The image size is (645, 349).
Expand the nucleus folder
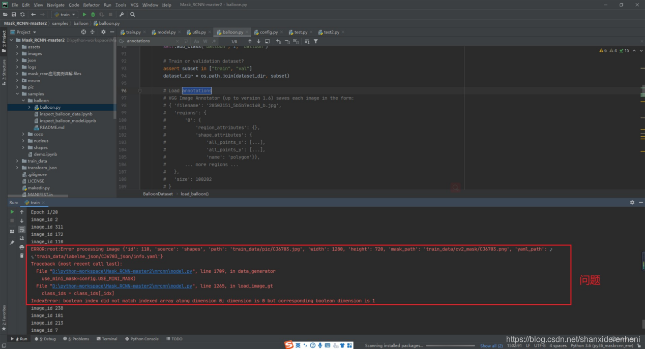point(23,141)
